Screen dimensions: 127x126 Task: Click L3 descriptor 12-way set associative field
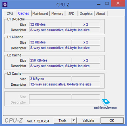click(x=64, y=84)
